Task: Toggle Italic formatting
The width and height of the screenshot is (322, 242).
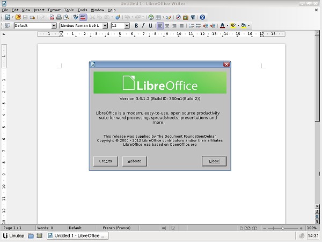Action: click(143, 25)
